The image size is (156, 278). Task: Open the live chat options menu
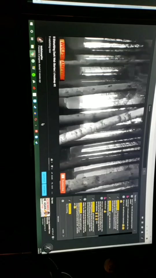click(x=135, y=231)
